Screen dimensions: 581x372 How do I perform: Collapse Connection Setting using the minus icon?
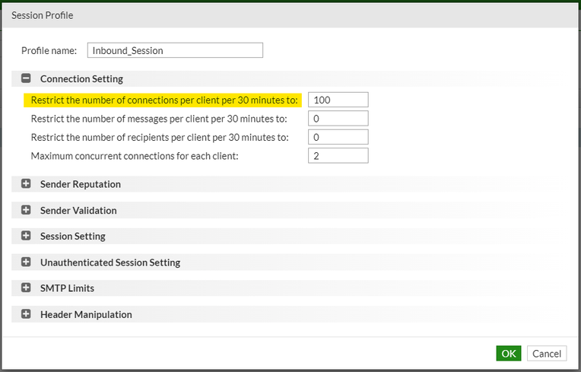pos(26,78)
